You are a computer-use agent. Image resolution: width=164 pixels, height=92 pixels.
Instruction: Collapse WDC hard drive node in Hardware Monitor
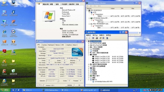[x=89, y=24]
